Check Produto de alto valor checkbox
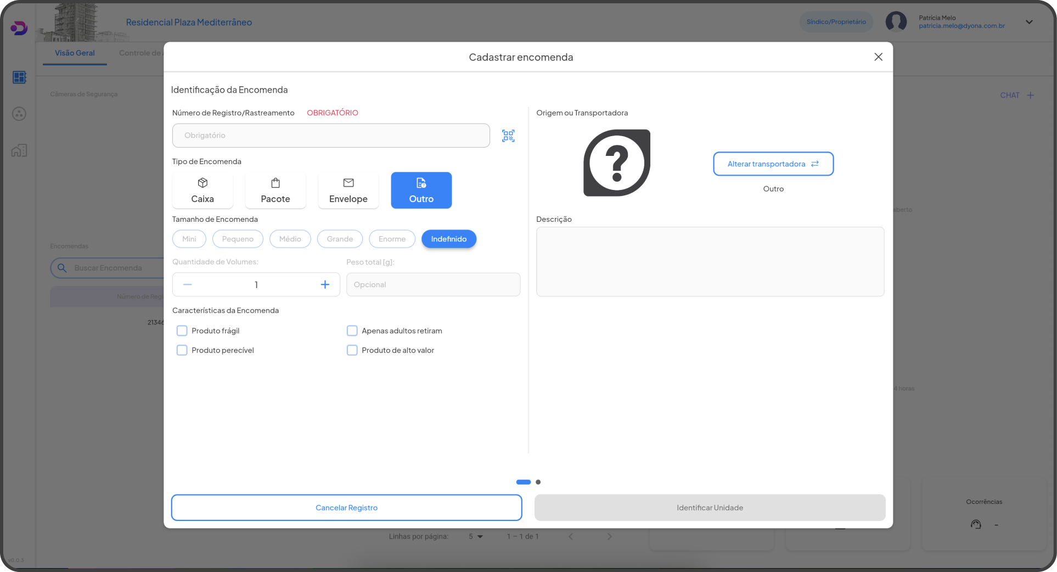The width and height of the screenshot is (1057, 572). click(x=352, y=350)
